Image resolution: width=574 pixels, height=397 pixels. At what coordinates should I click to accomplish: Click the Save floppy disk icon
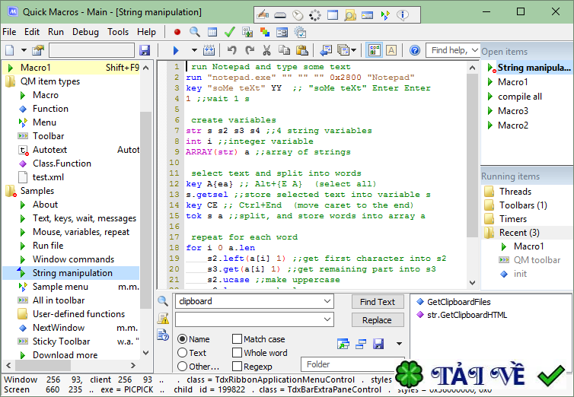pos(145,50)
